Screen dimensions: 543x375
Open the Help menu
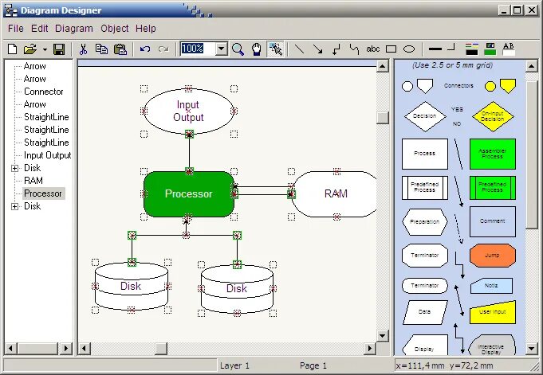point(145,29)
